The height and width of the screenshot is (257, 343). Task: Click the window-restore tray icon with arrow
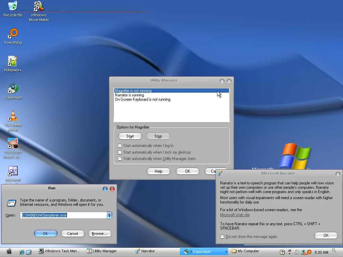click(x=290, y=252)
